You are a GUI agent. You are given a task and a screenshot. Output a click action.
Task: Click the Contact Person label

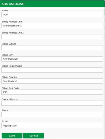point(9,99)
